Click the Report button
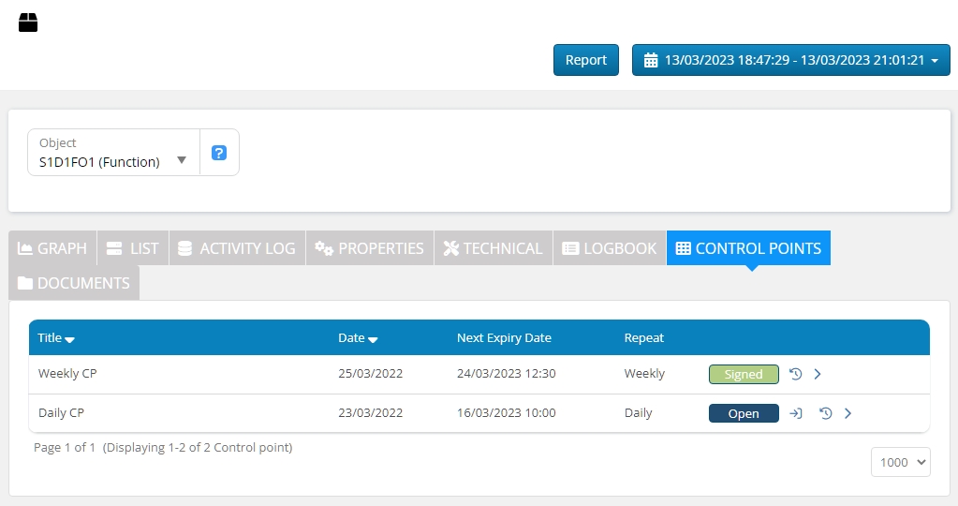The width and height of the screenshot is (958, 506). click(x=586, y=60)
